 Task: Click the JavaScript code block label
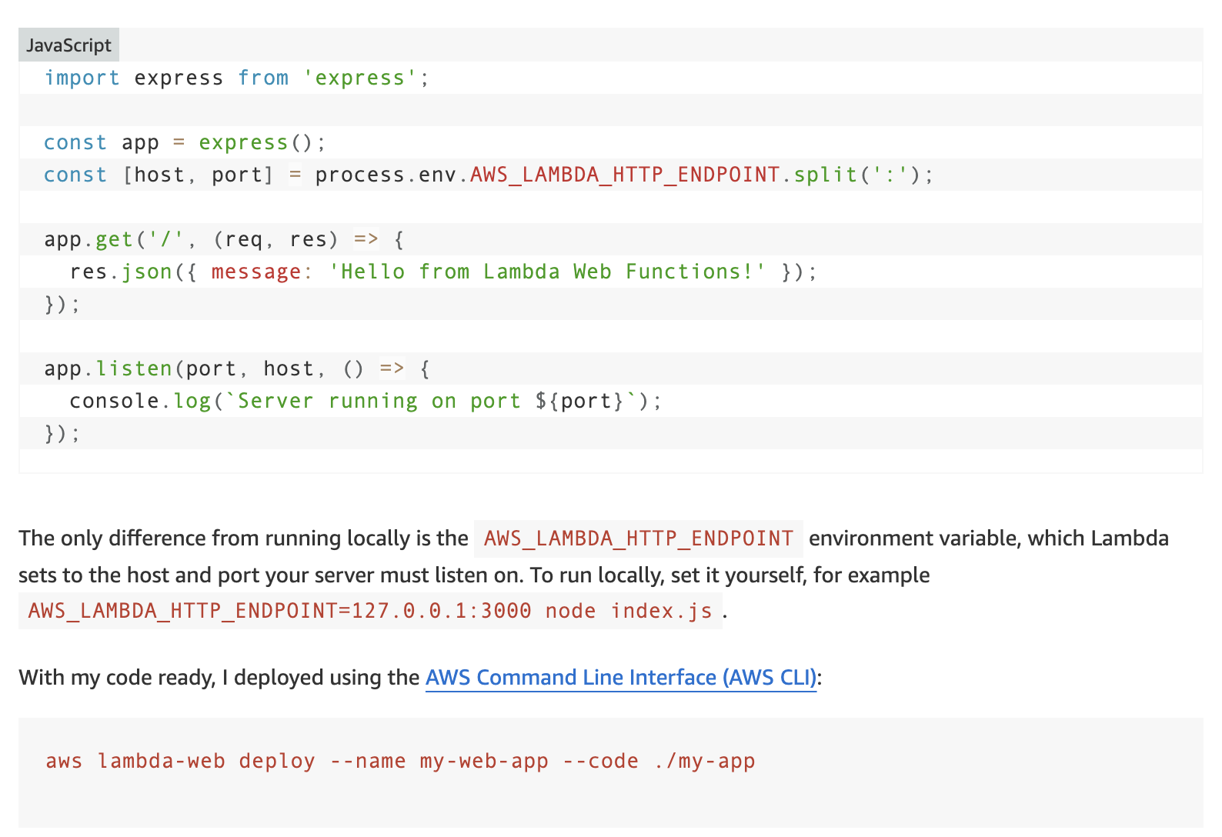click(x=68, y=45)
